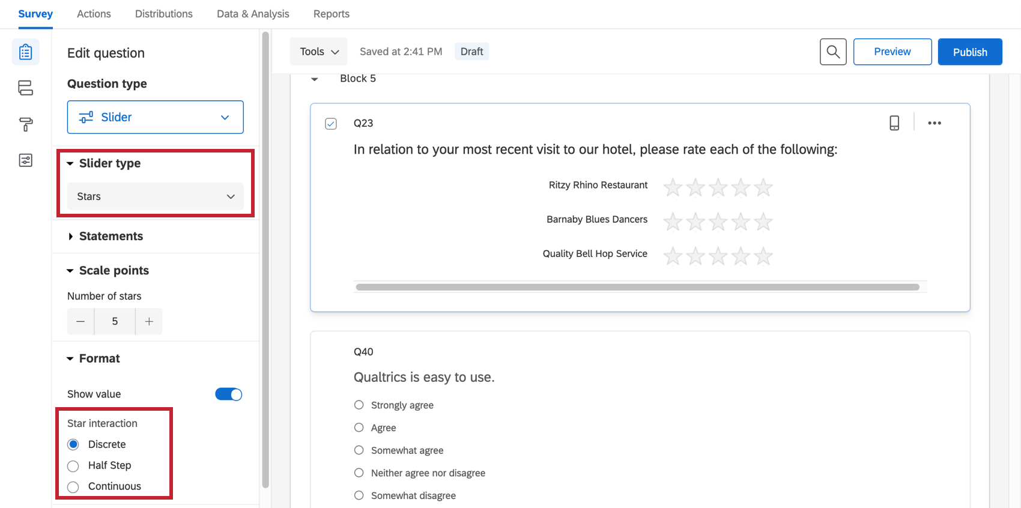Image resolution: width=1021 pixels, height=508 pixels.
Task: Open the Survey flow sidebar icon
Action: (25, 88)
